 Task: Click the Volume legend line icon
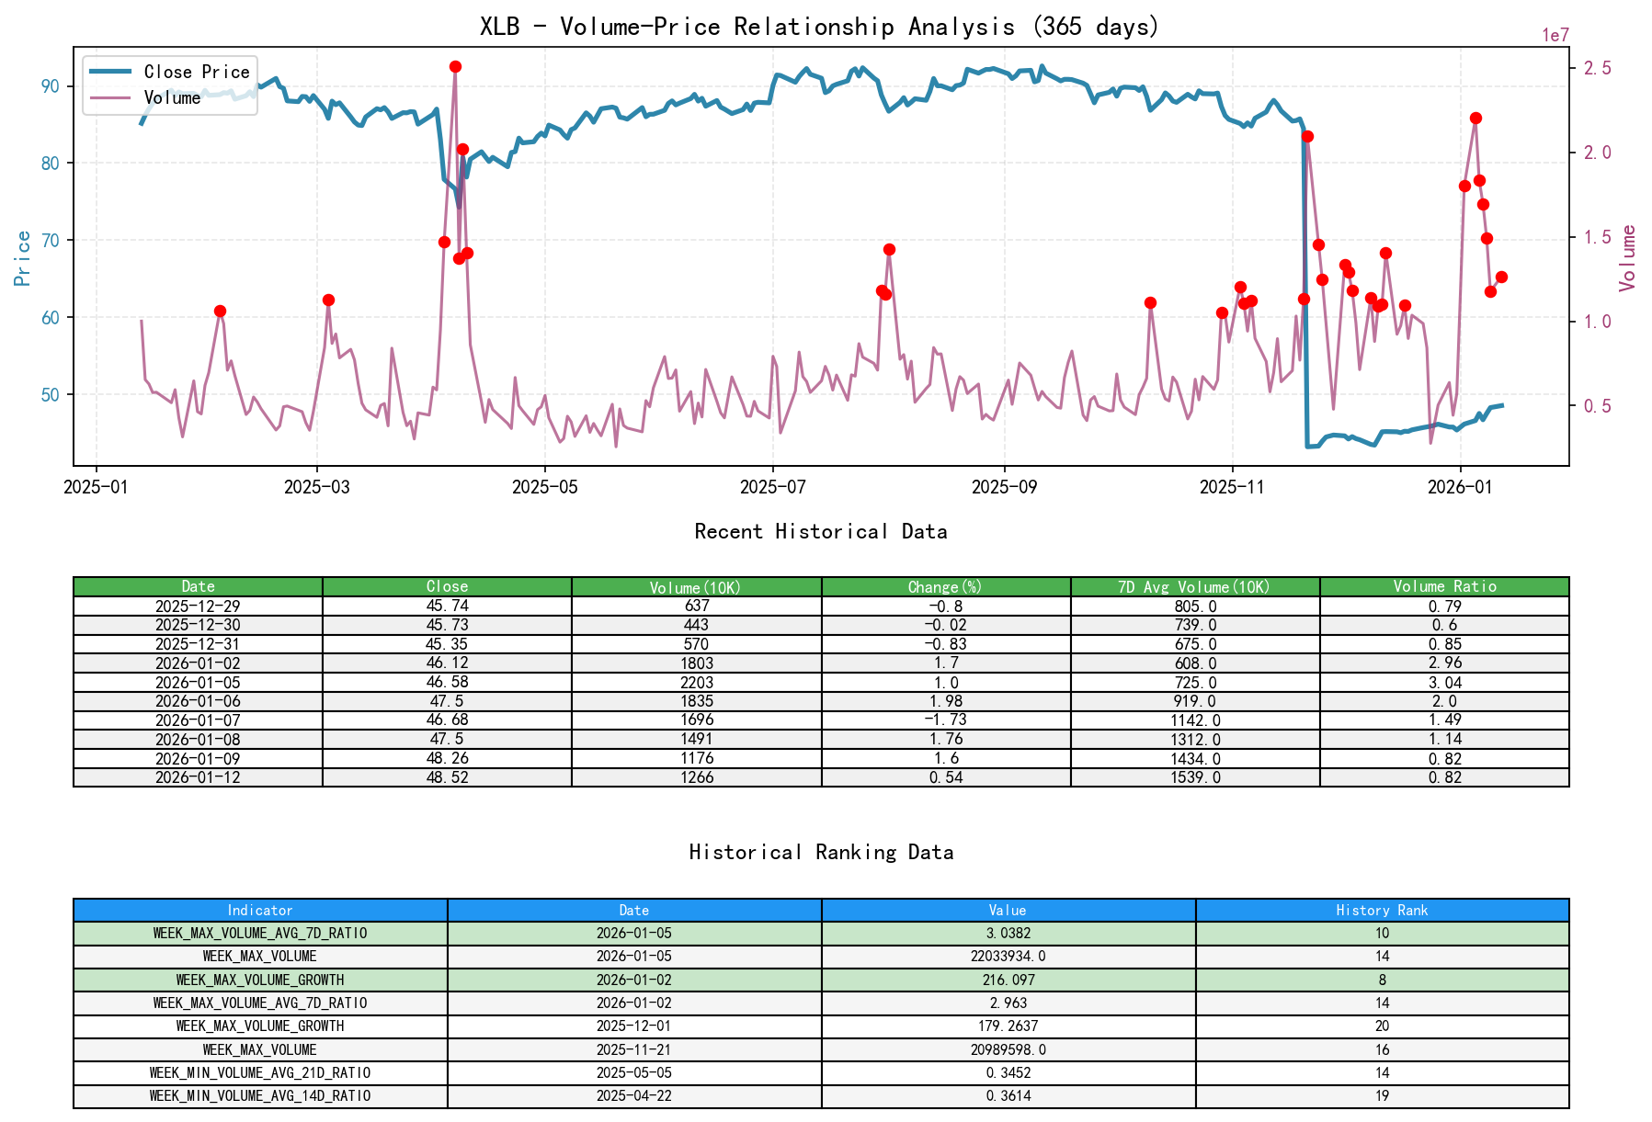[x=109, y=97]
